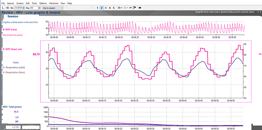Click the axis scale icon in the toolbar
The image size is (262, 130).
3,8
